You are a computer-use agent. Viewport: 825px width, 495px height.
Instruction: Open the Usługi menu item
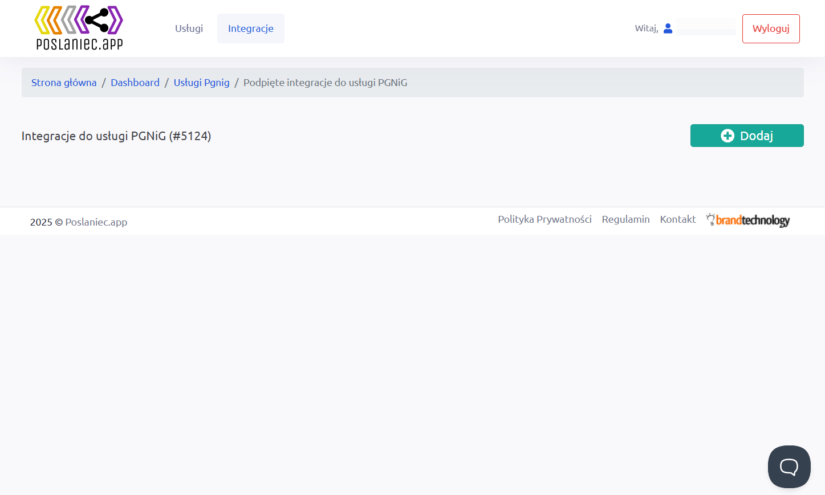[189, 28]
